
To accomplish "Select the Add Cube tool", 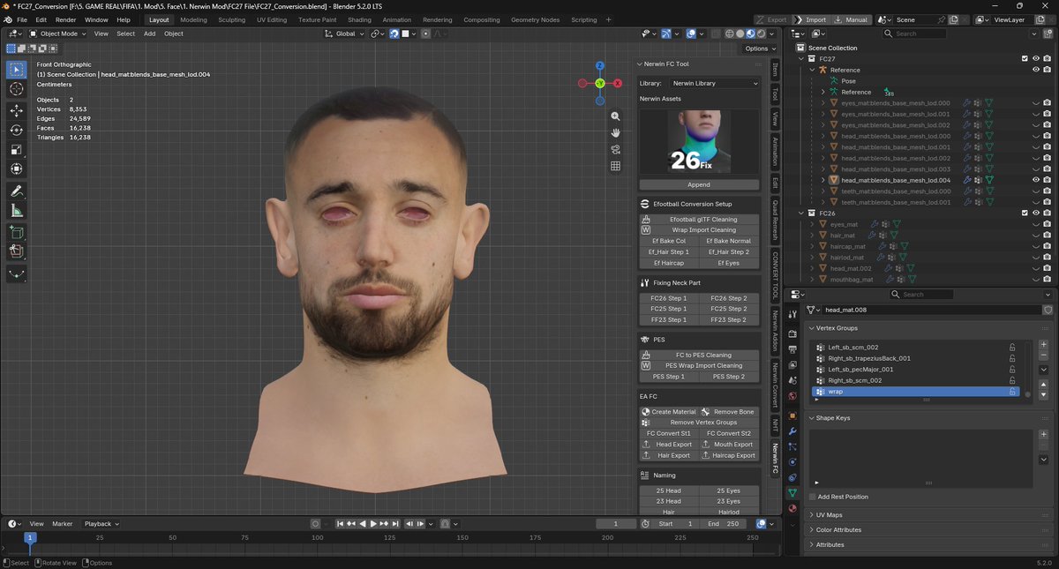I will [17, 232].
